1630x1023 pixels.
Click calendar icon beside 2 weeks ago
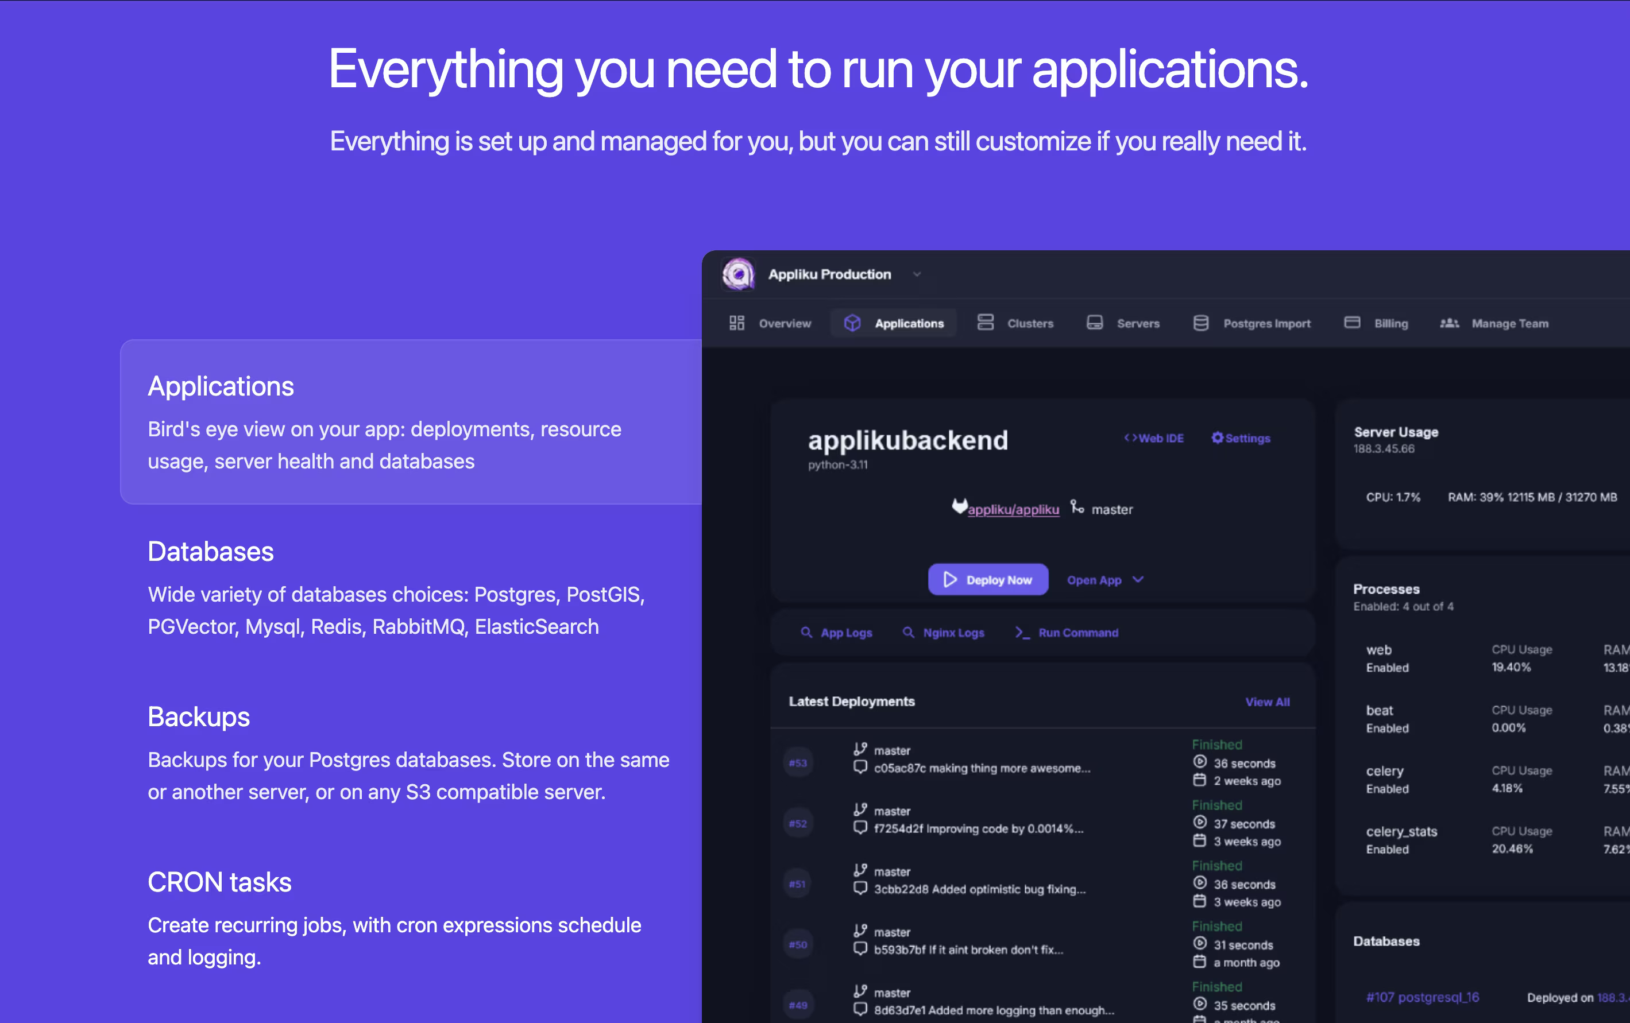click(x=1199, y=780)
